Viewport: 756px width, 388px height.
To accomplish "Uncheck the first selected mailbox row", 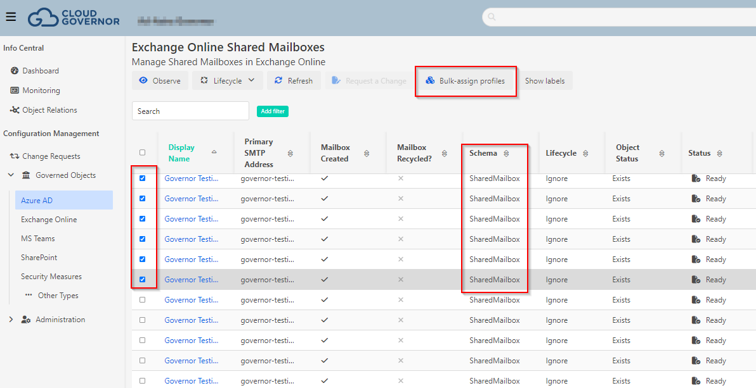I will click(x=142, y=178).
